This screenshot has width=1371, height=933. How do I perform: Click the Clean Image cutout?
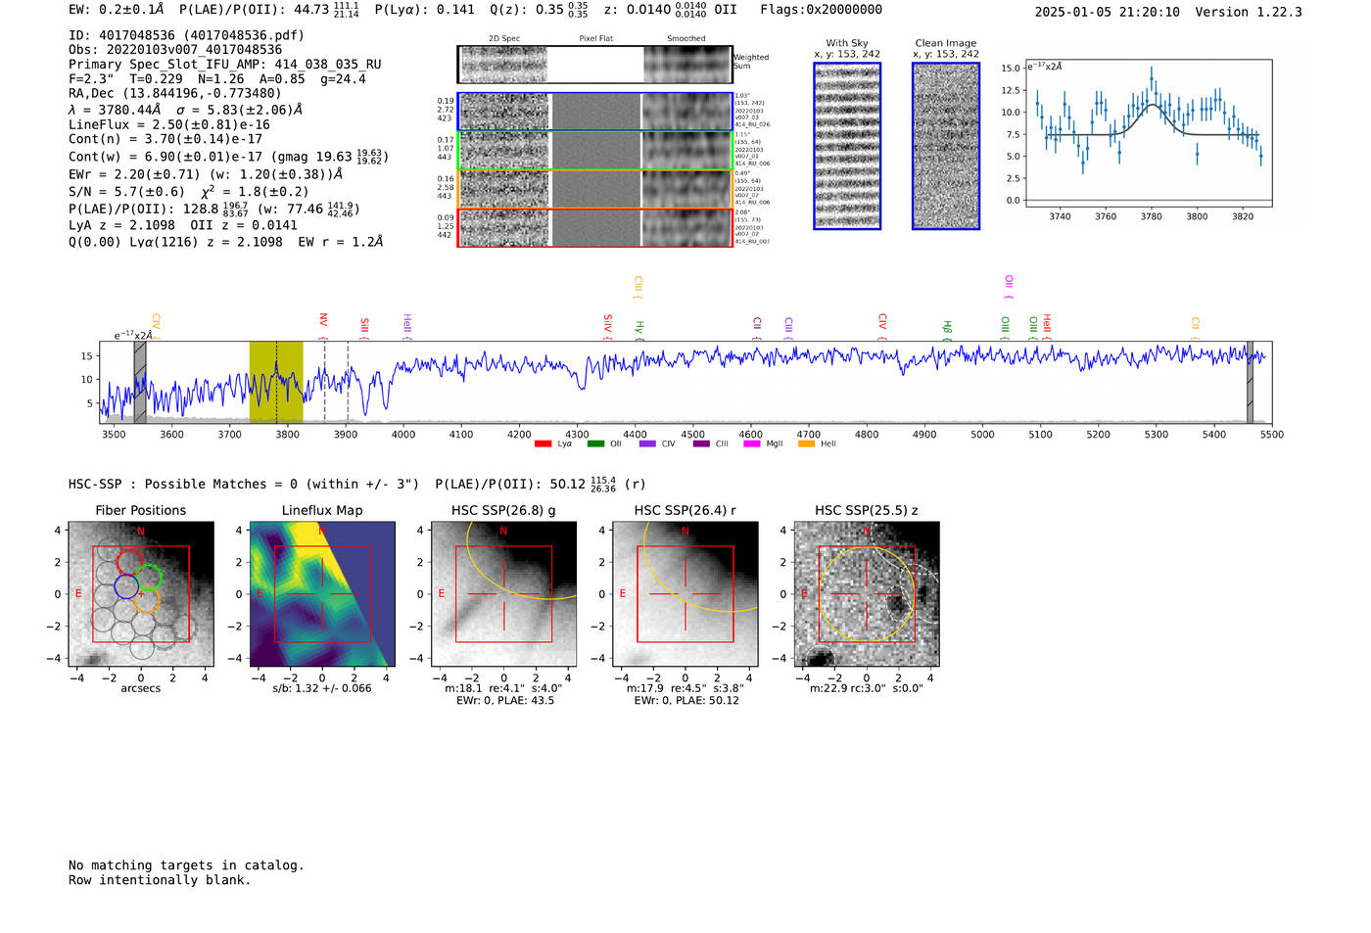pos(946,146)
